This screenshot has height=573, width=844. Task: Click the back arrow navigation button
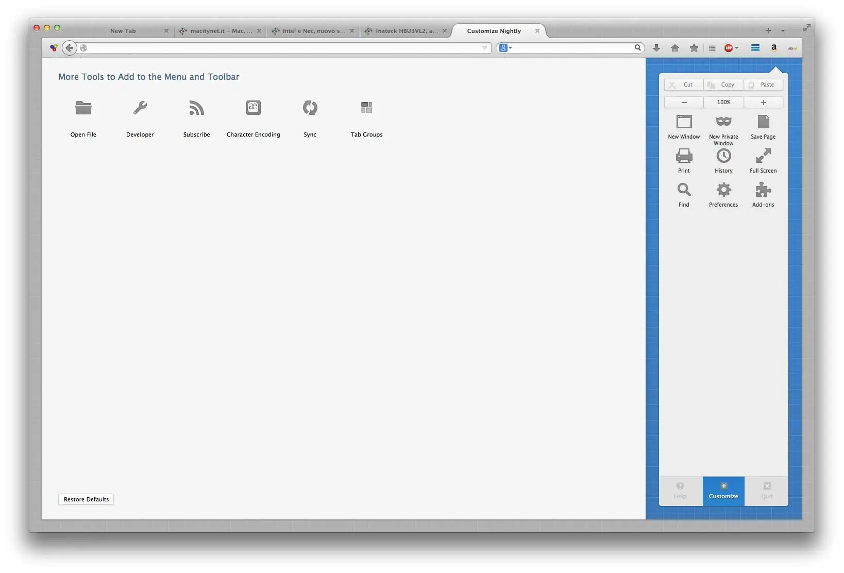70,48
